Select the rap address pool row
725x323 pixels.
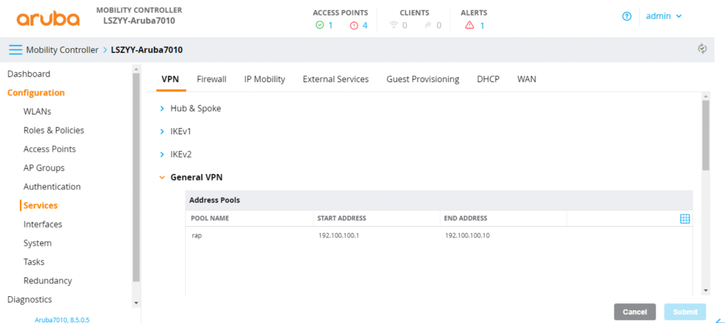pyautogui.click(x=439, y=236)
